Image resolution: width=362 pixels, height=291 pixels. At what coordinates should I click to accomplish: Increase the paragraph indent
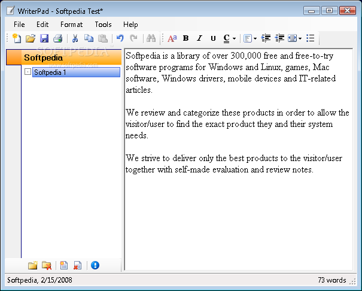tap(266, 38)
